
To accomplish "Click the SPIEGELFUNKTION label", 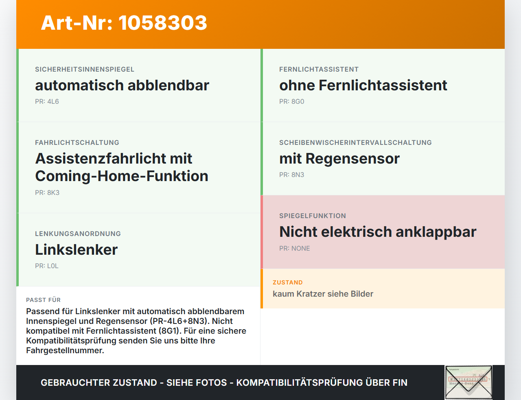I will 313,216.
